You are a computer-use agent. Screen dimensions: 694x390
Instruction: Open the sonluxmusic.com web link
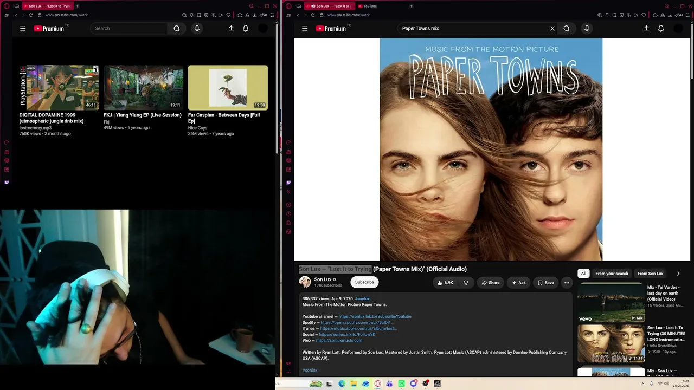339,341
